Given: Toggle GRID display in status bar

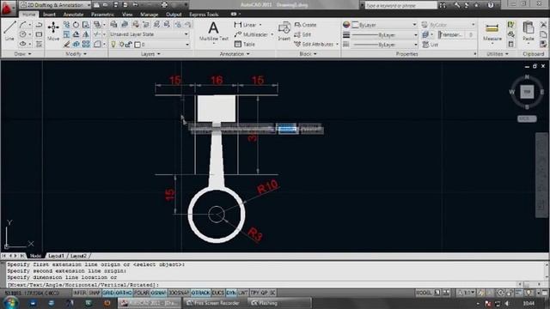Looking at the screenshot, I should point(108,293).
